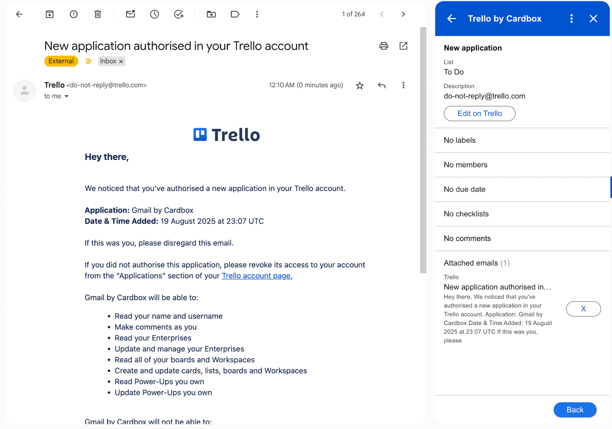
Task: Select the No due date row
Action: [x=522, y=189]
